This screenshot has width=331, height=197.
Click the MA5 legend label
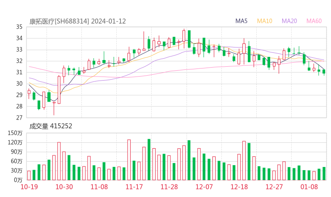241,21
